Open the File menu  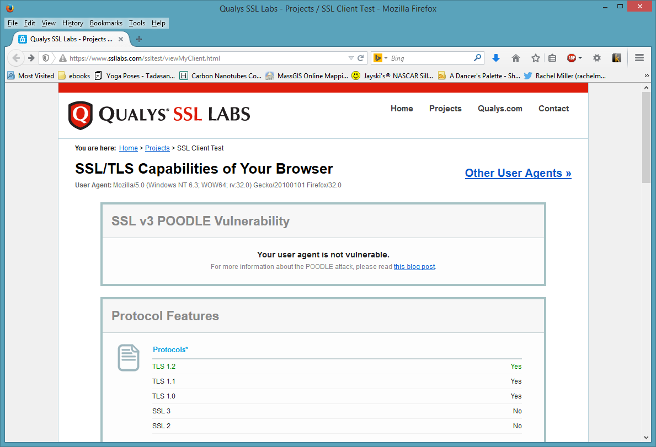[13, 23]
